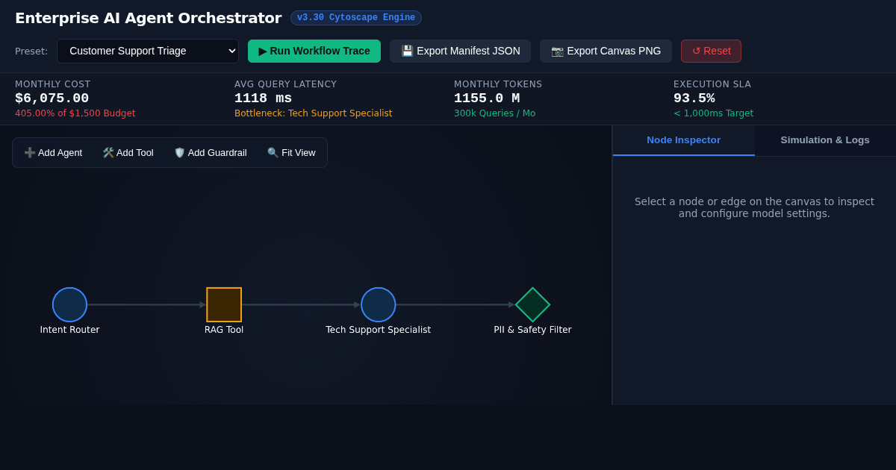This screenshot has width=896, height=470.
Task: Click edge from RAG Tool to Tech Support Specialist
Action: [301, 304]
